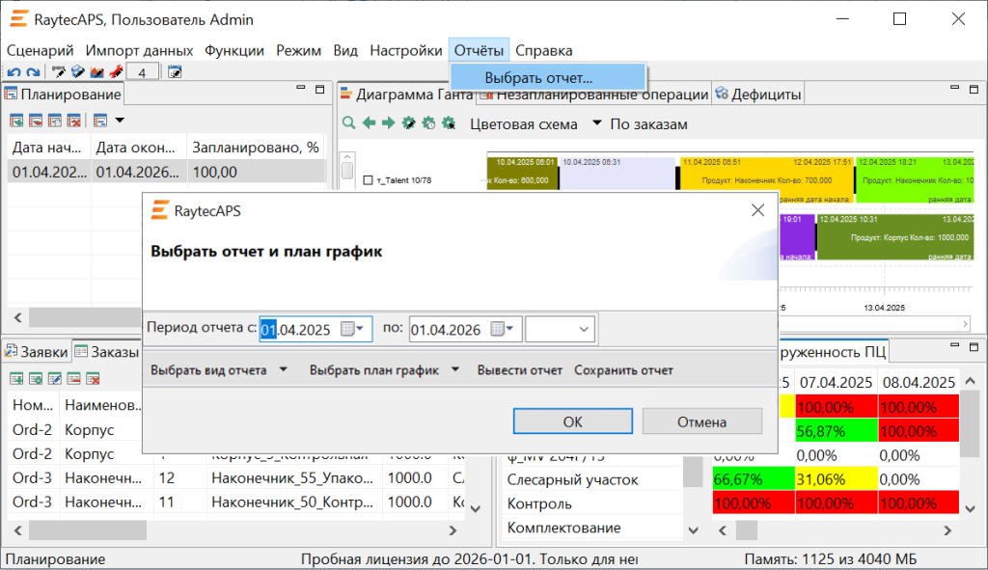Click the Undo arrow in main toolbar

14,72
